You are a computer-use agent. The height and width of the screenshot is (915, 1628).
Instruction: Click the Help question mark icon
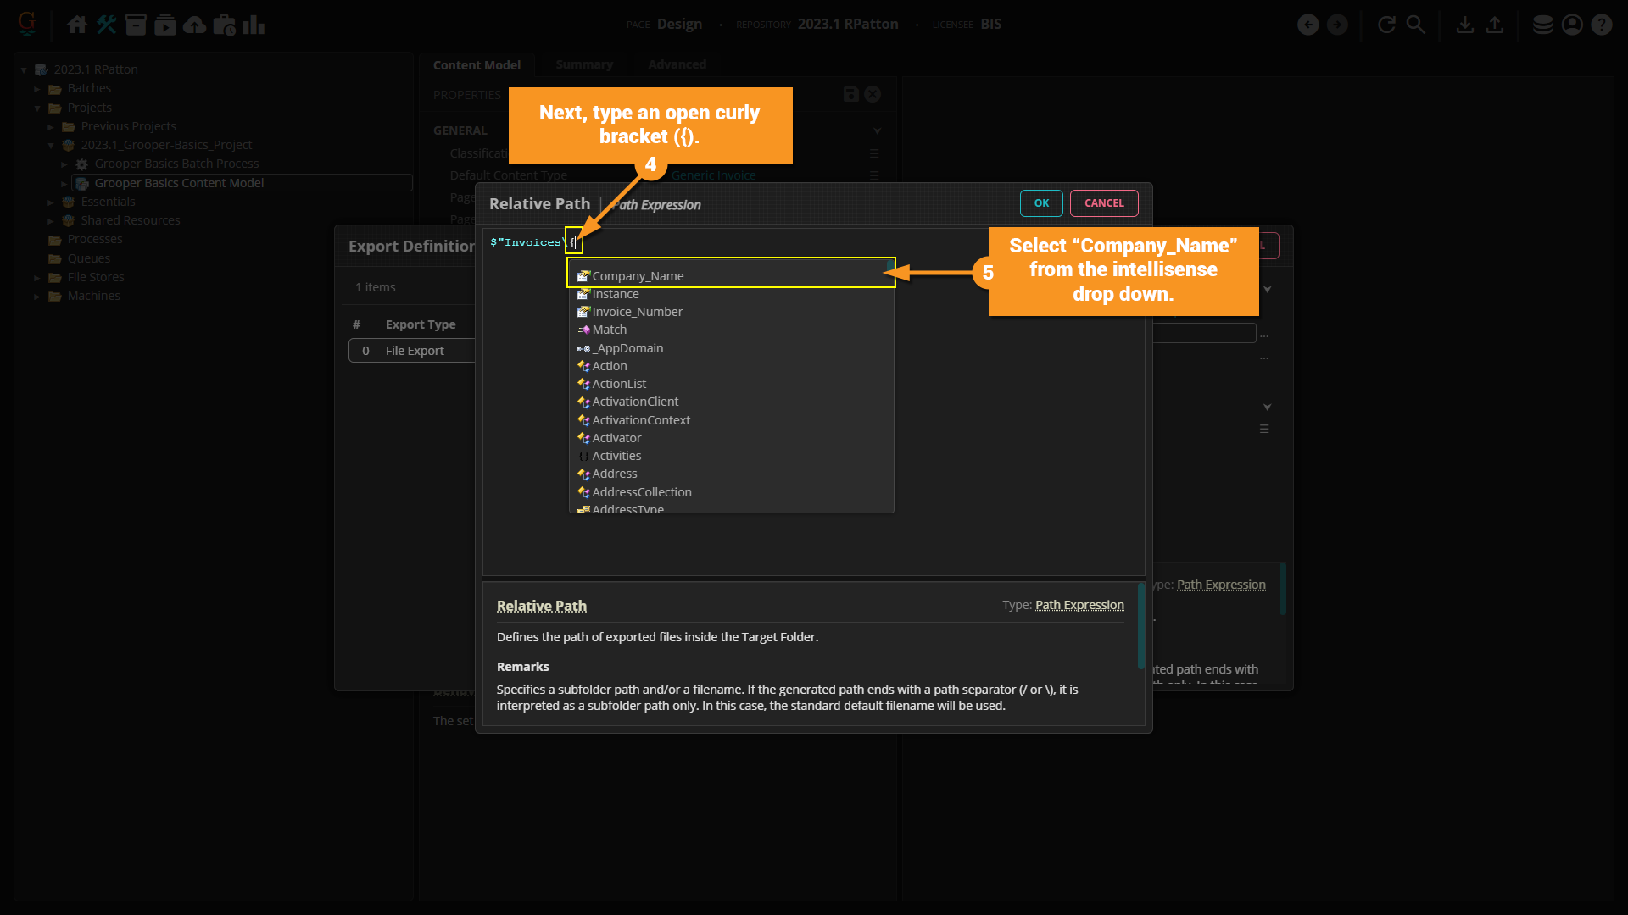pyautogui.click(x=1601, y=25)
